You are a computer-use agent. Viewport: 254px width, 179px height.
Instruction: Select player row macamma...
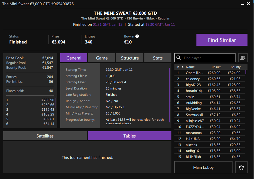pos(209,133)
